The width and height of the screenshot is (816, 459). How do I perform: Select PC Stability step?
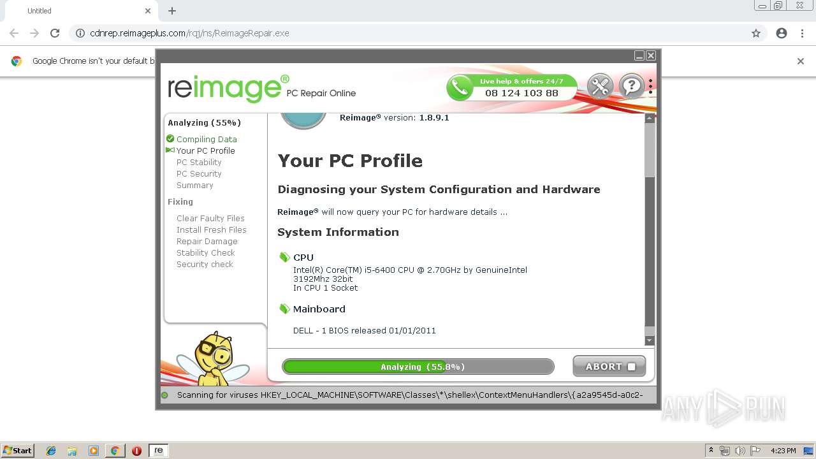tap(199, 162)
